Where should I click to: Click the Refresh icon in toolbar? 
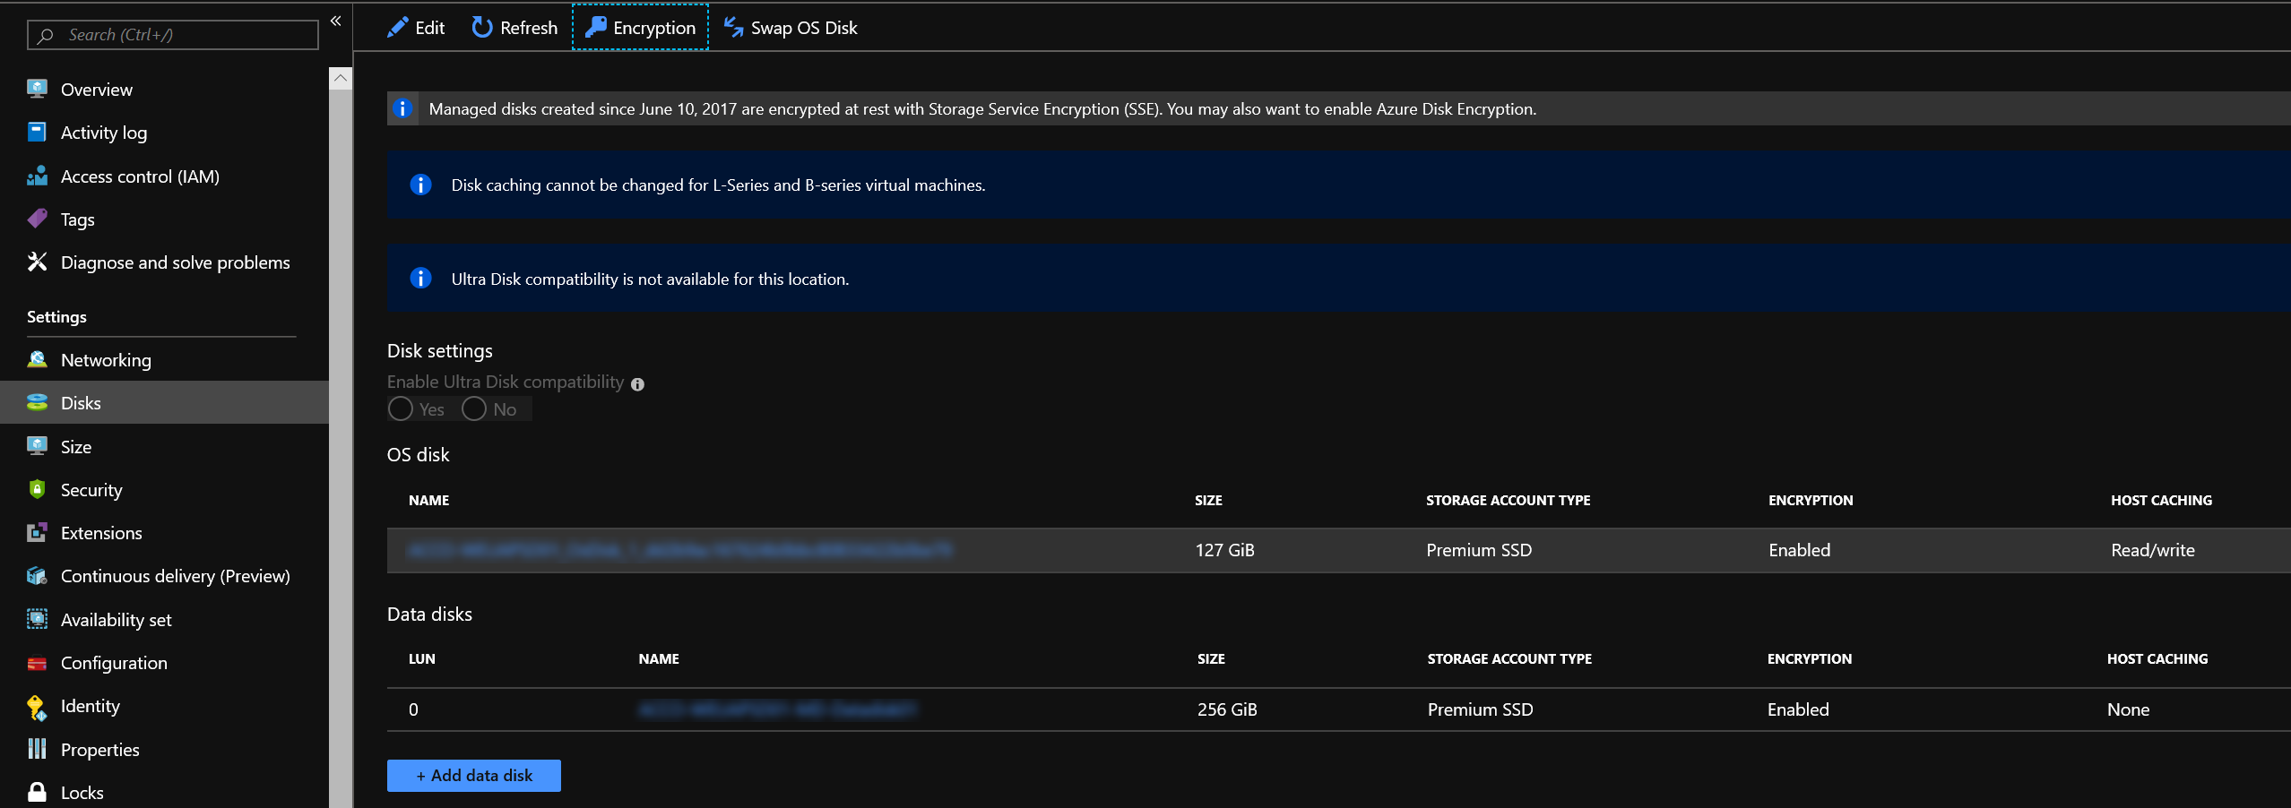pos(482,28)
